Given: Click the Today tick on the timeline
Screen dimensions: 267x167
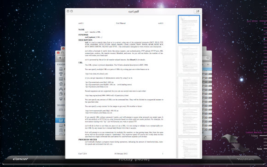Looking at the screenshot, I should point(255,136).
